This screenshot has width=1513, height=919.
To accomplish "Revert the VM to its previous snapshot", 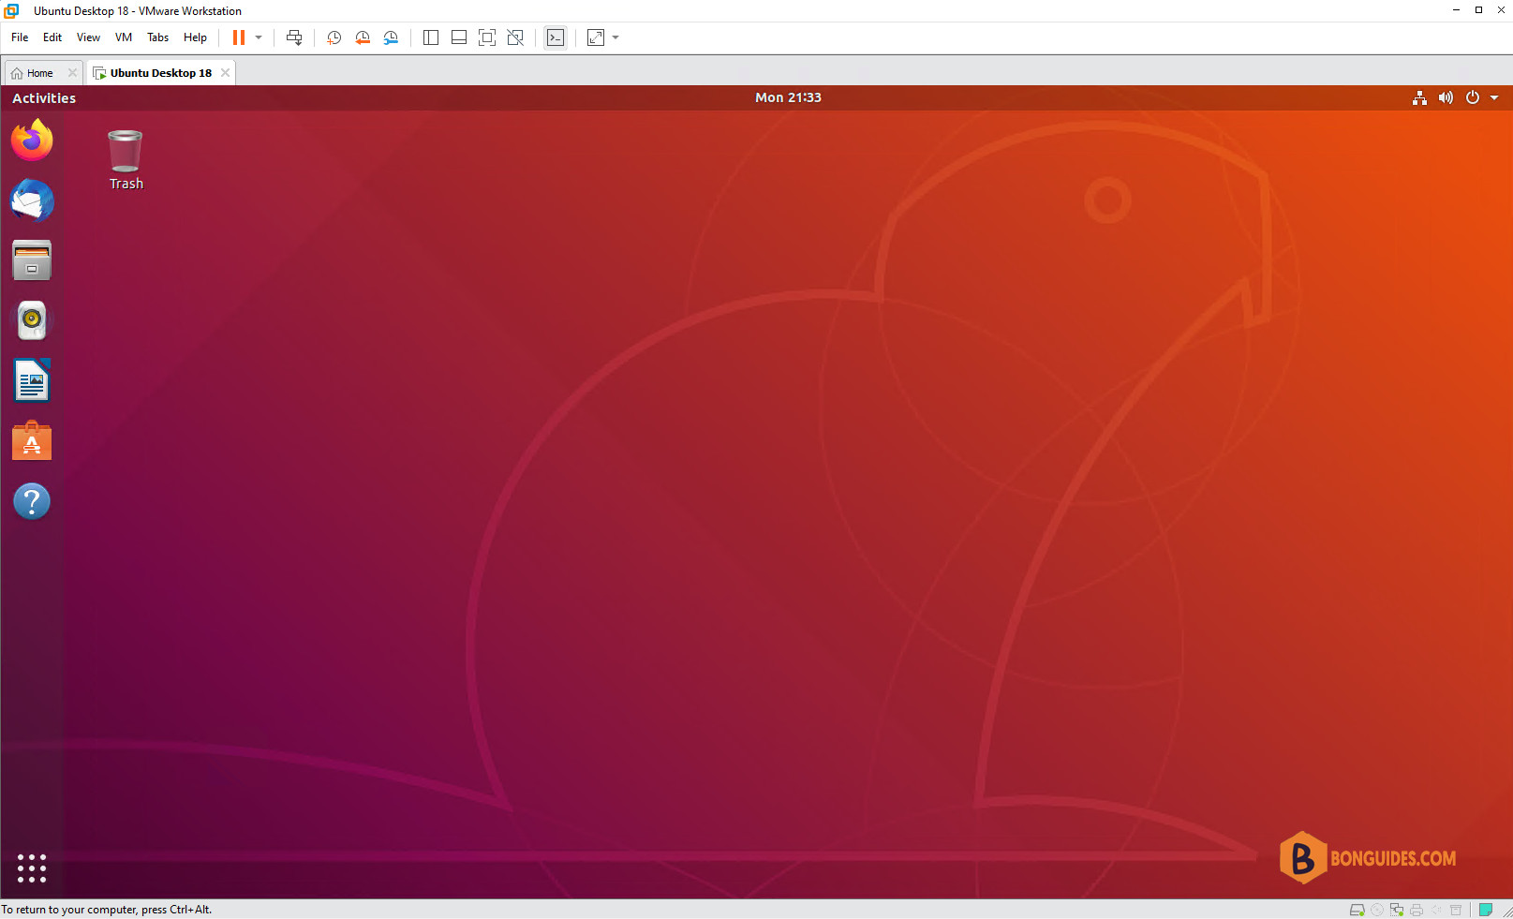I will tap(363, 37).
